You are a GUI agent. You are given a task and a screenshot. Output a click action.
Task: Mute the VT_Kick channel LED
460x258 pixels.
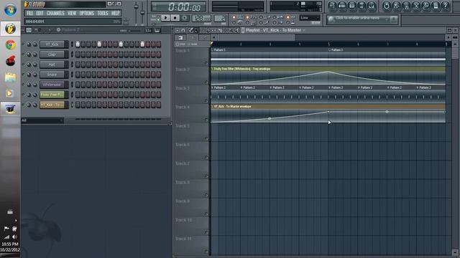pos(24,44)
